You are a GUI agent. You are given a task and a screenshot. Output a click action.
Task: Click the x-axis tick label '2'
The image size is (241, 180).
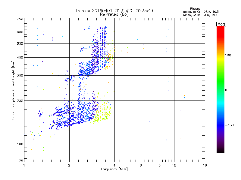[x=69, y=165]
